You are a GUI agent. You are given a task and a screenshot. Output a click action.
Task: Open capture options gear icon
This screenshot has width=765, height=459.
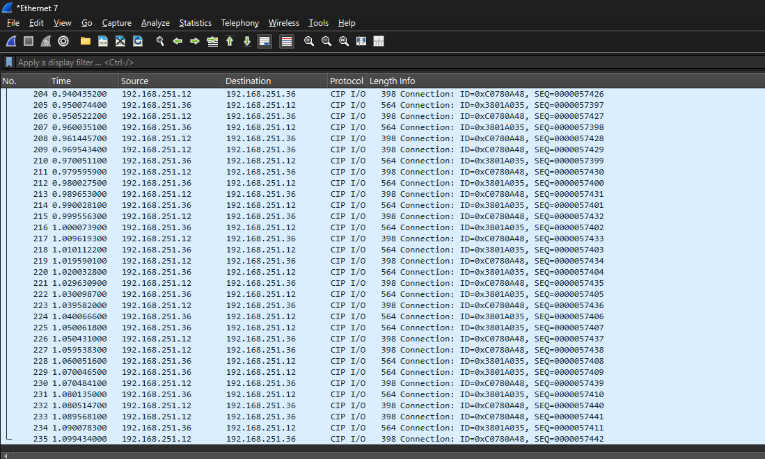click(63, 42)
